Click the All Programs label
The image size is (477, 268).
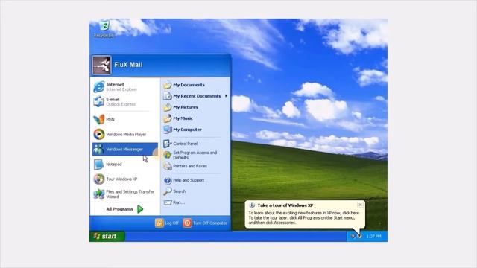pos(119,209)
